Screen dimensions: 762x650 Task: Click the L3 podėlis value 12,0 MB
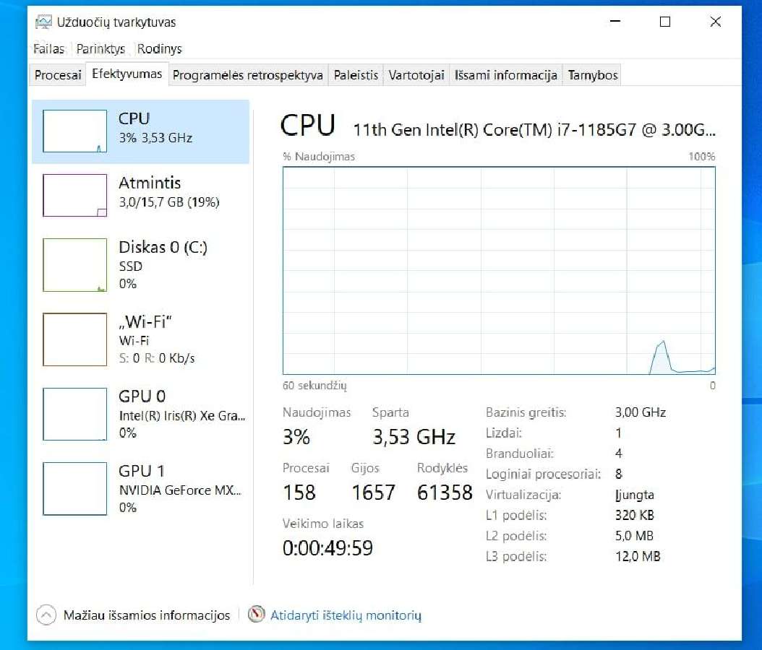tap(638, 556)
